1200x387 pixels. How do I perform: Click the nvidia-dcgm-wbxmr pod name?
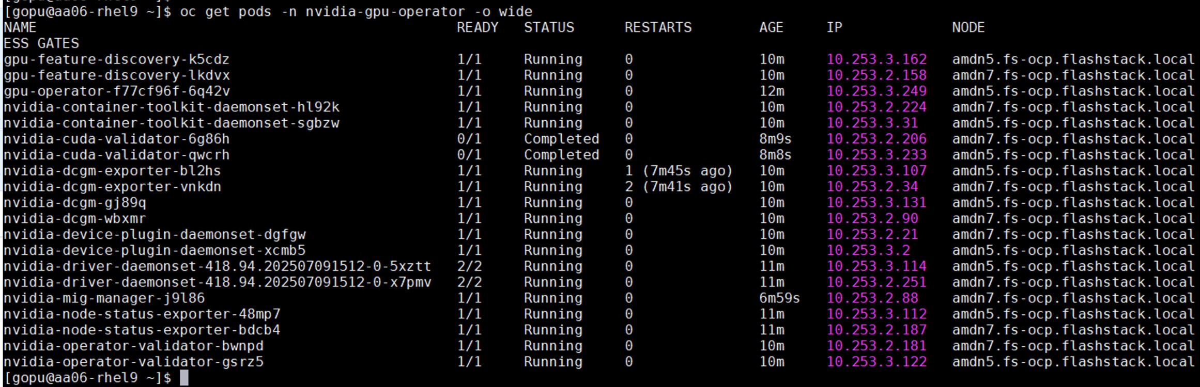(74, 219)
